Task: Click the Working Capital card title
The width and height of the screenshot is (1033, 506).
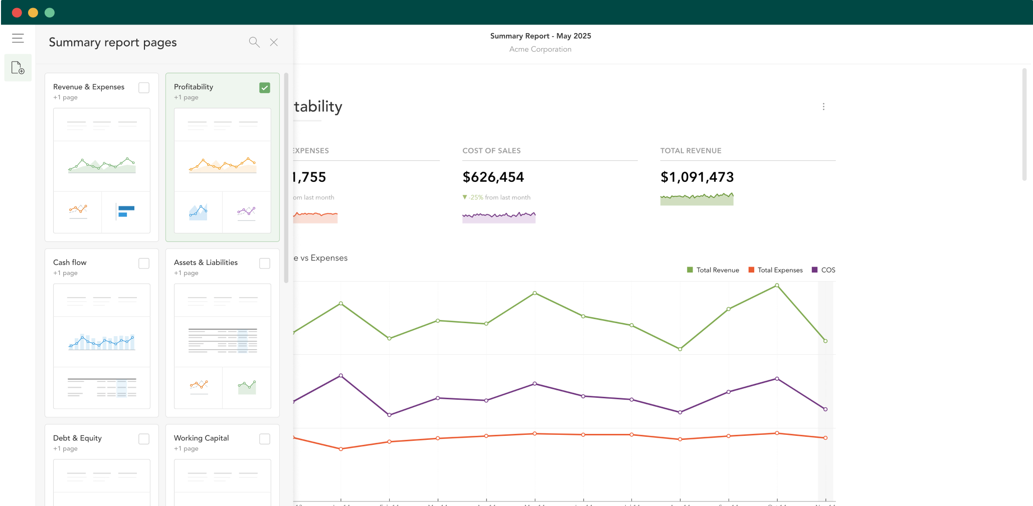Action: pos(202,438)
